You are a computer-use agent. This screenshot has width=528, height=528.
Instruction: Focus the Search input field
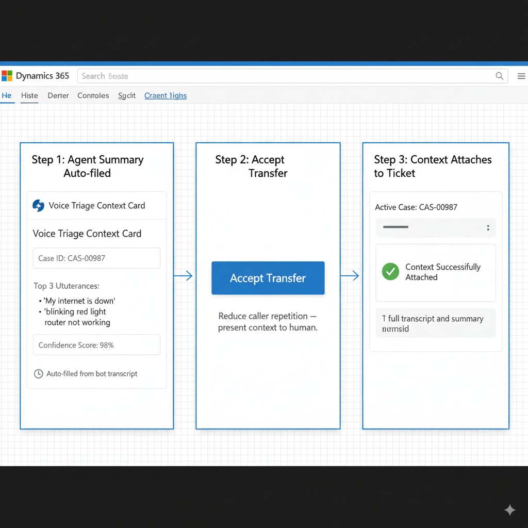(292, 76)
